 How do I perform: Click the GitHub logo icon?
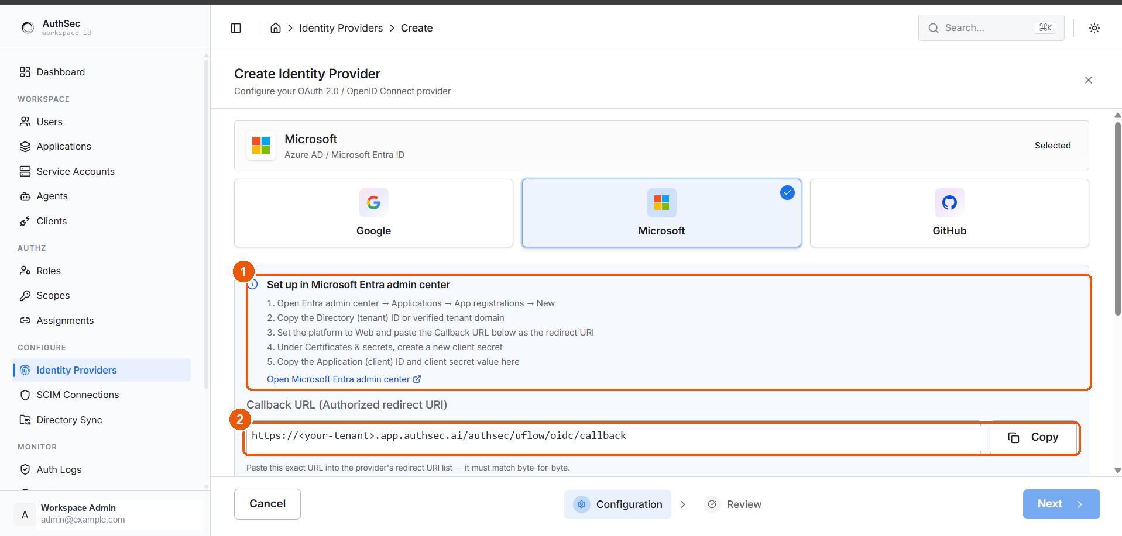[x=949, y=203]
